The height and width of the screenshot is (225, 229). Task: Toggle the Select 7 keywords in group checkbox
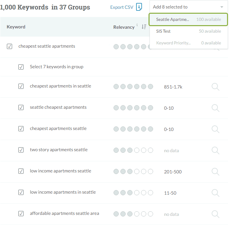point(21,67)
